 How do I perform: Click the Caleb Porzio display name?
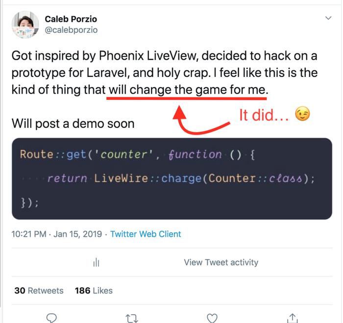[x=71, y=19]
